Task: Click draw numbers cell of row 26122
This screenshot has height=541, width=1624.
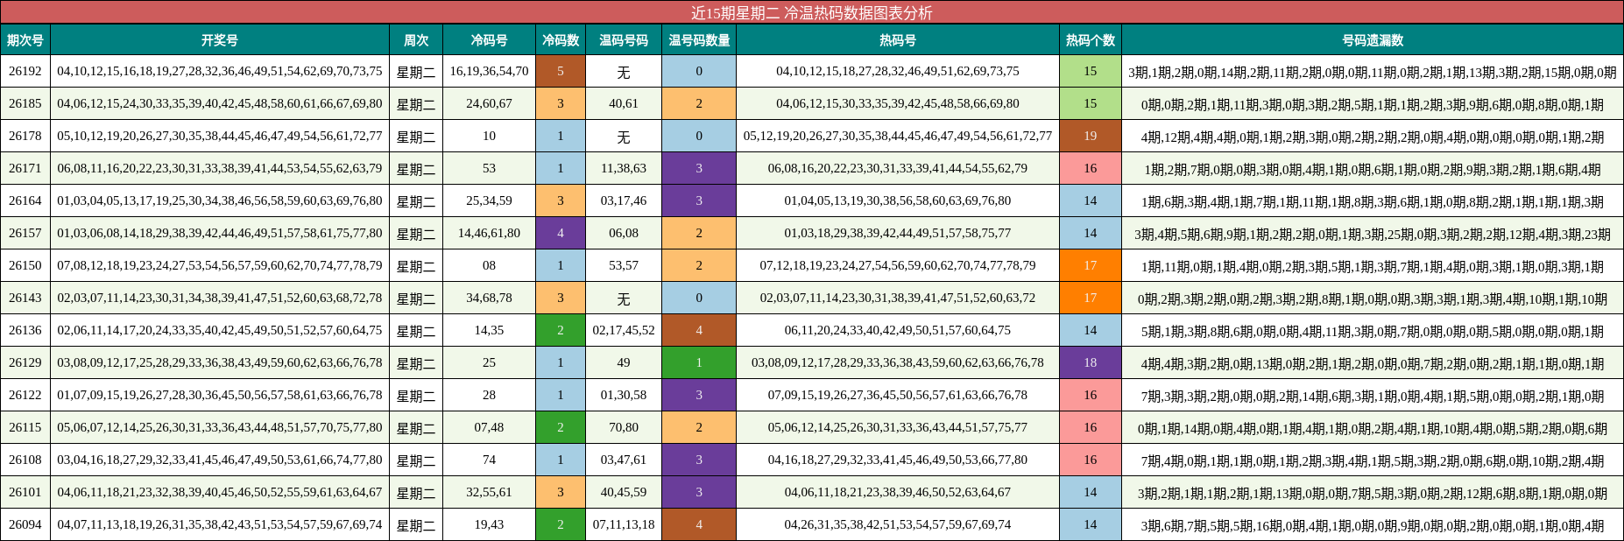Action: point(220,395)
